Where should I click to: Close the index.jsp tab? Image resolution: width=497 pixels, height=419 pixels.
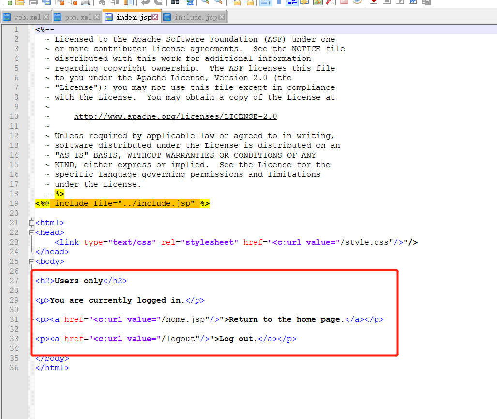tap(155, 17)
